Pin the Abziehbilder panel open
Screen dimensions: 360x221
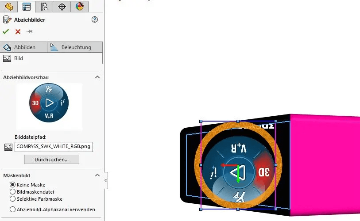pyautogui.click(x=30, y=31)
